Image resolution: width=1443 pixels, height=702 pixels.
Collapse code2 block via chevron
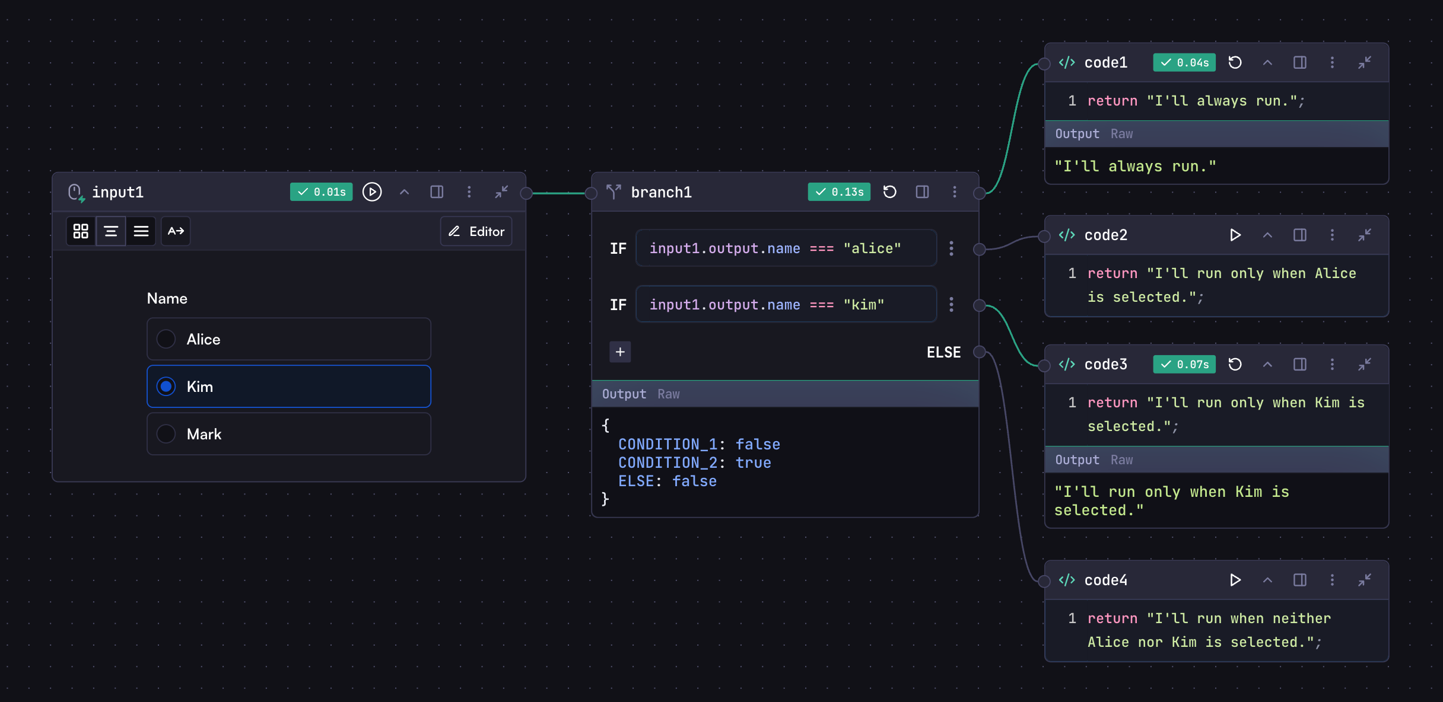point(1267,235)
